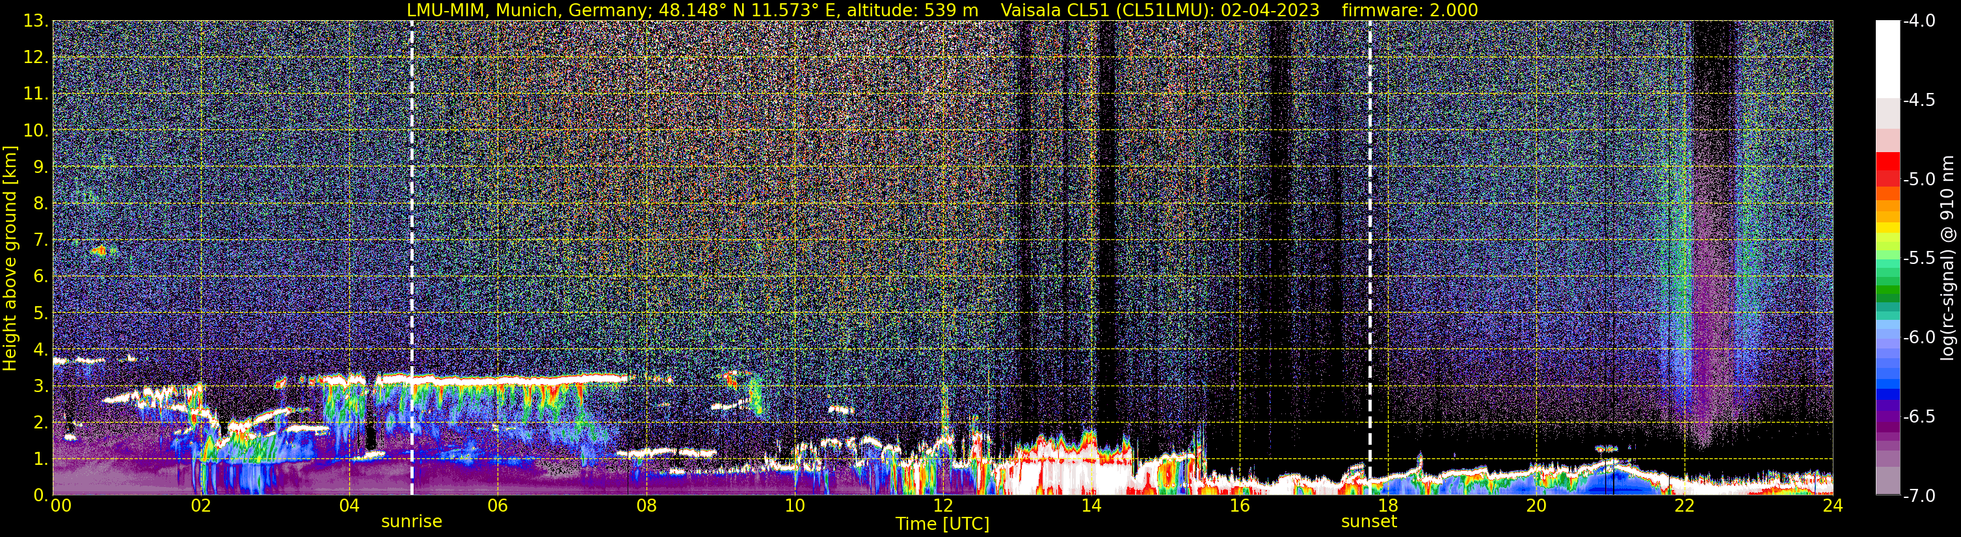Click the colorbar tick label "-4.0"
The image size is (1961, 537).
(x=1918, y=21)
